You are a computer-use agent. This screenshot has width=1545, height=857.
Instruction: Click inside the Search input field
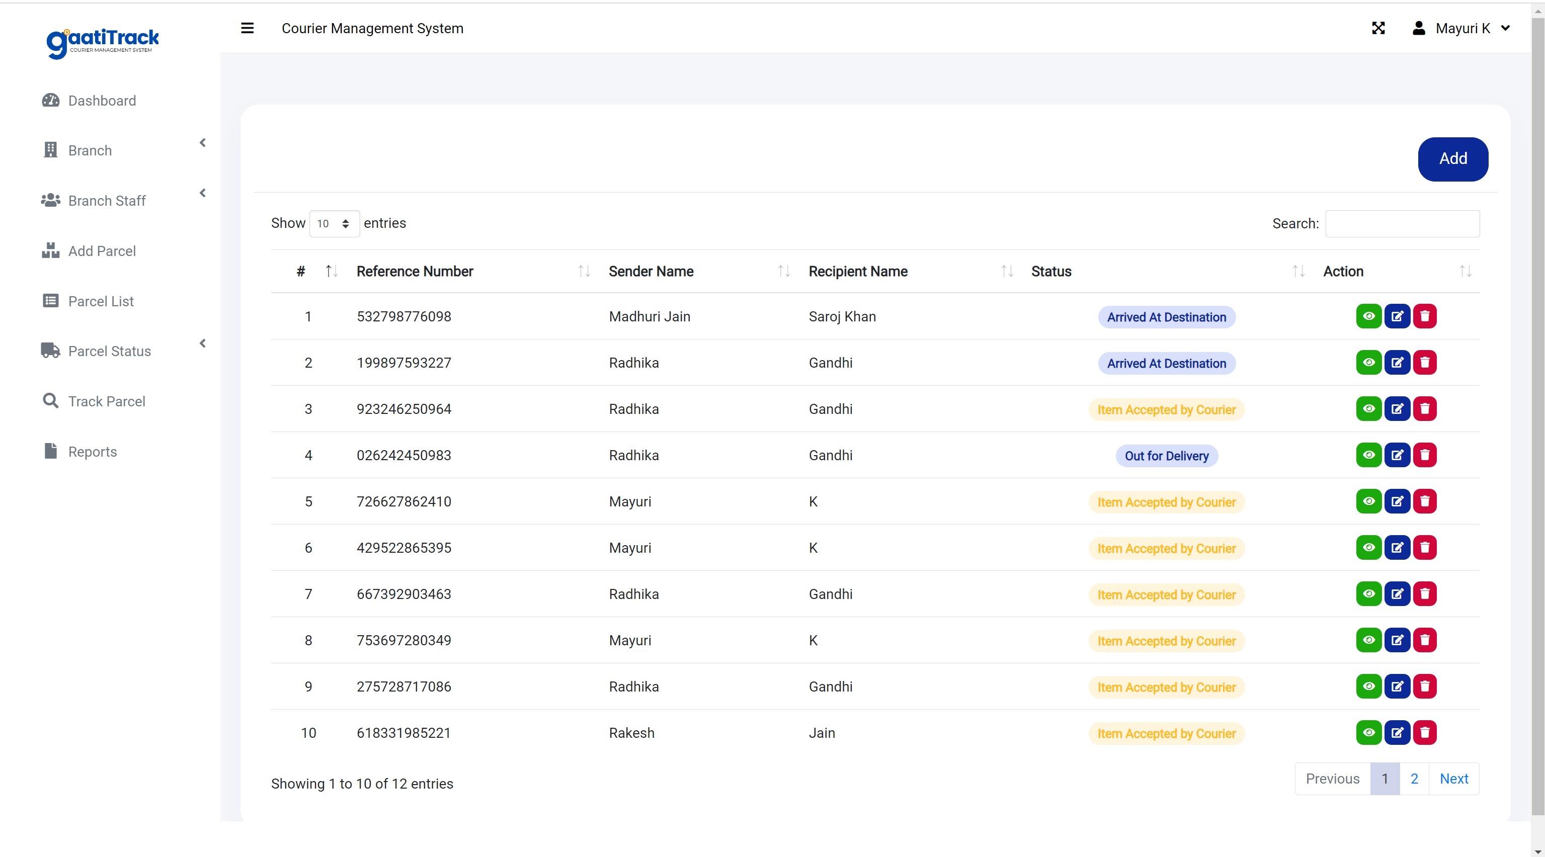tap(1402, 223)
